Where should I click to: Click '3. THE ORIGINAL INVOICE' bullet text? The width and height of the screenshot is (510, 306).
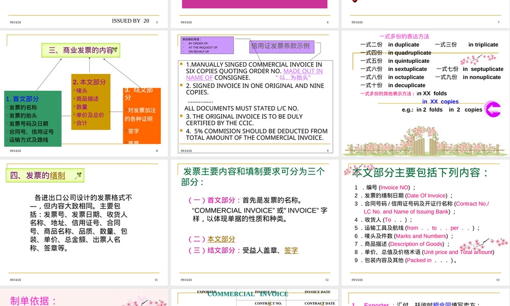[x=244, y=120]
